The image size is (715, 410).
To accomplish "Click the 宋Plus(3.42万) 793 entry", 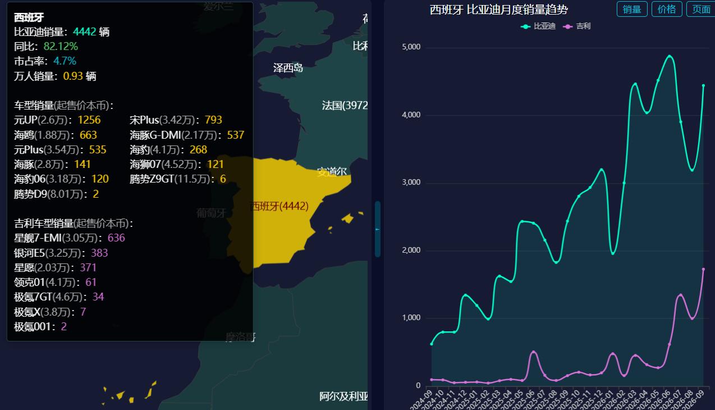I will click(x=176, y=120).
